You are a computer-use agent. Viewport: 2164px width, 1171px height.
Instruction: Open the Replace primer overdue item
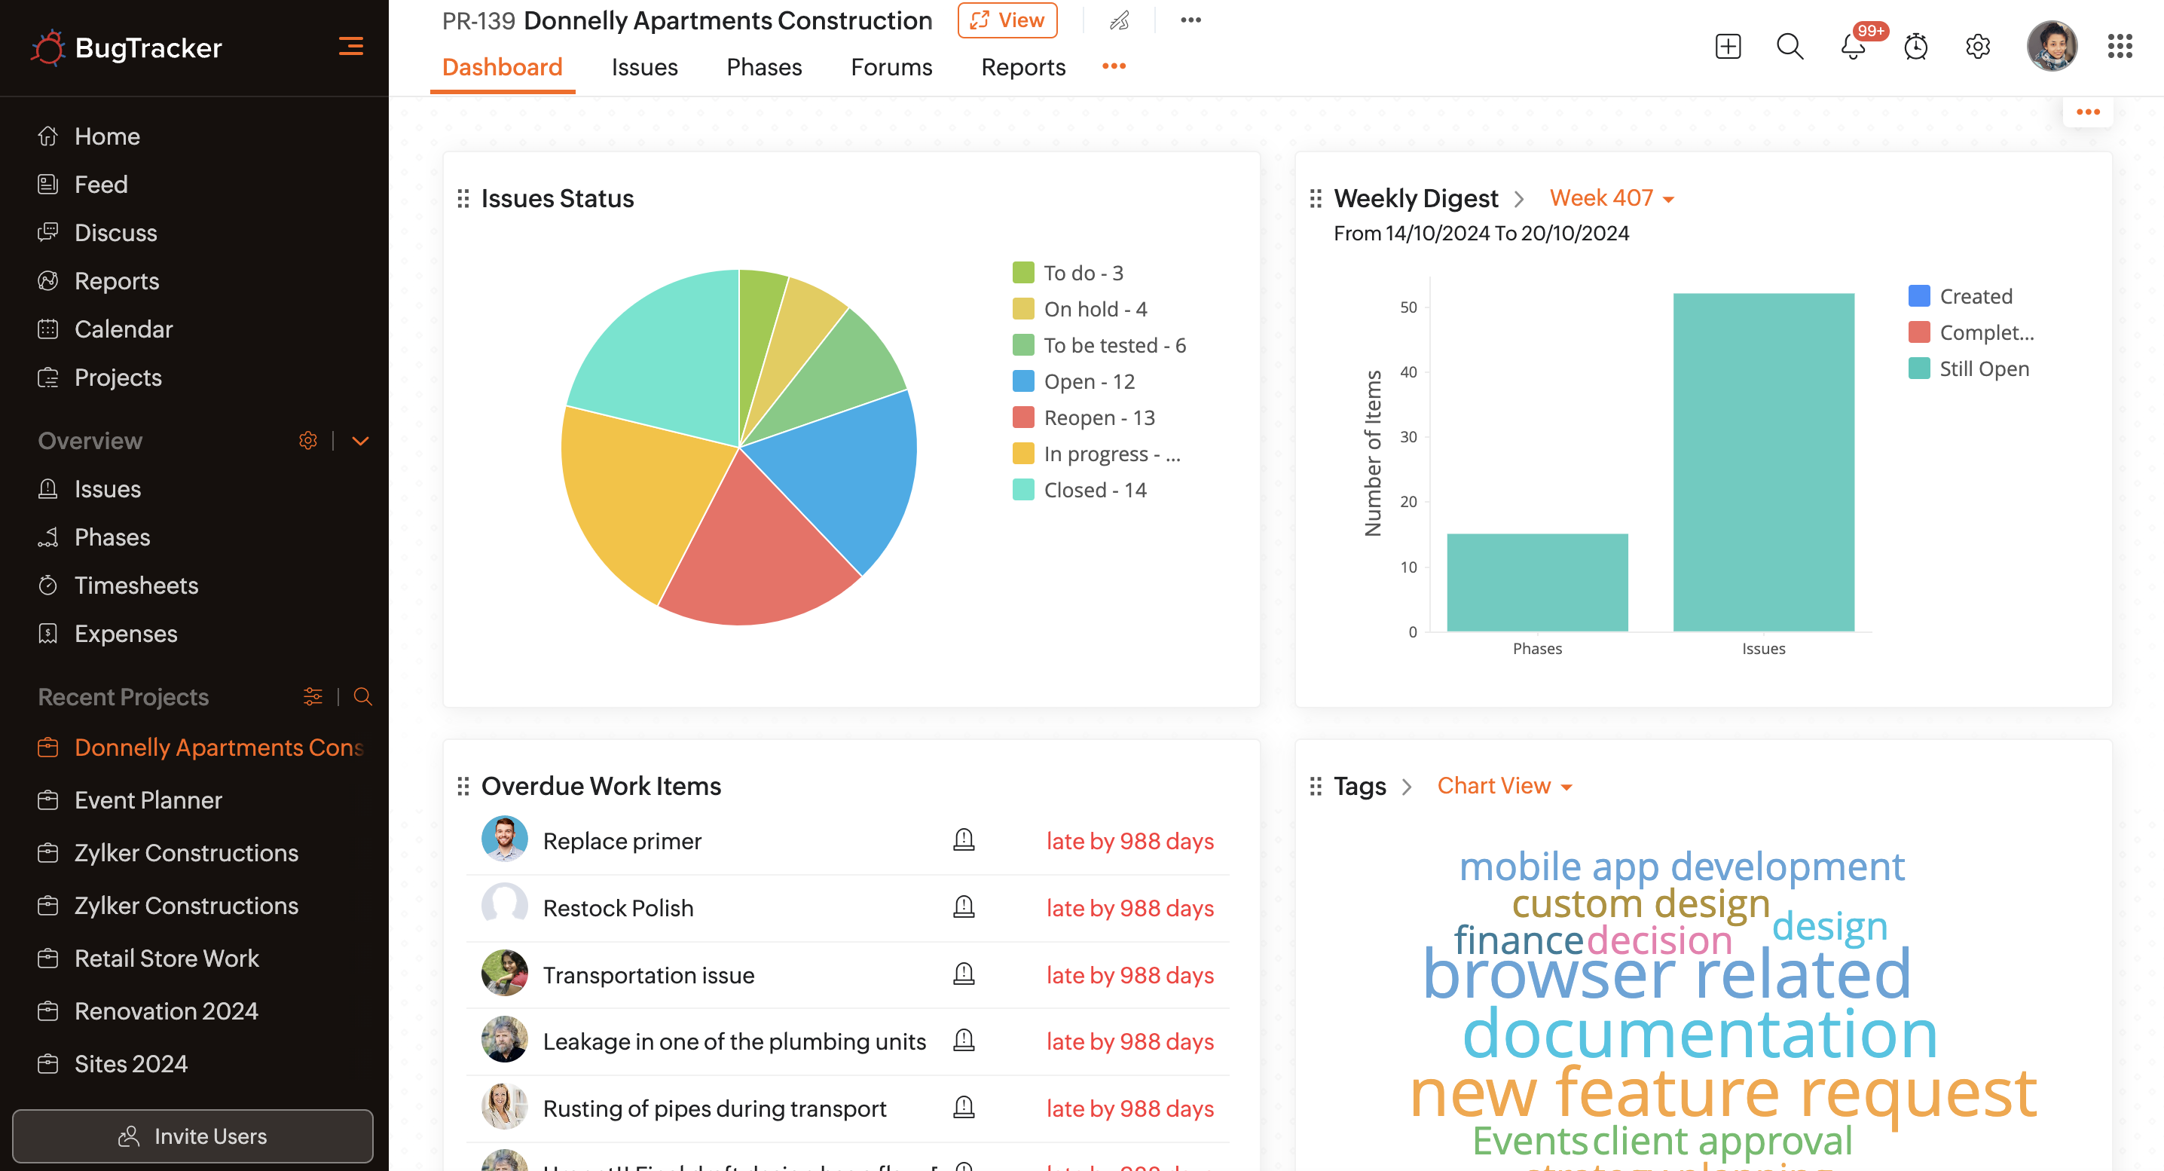click(x=622, y=841)
